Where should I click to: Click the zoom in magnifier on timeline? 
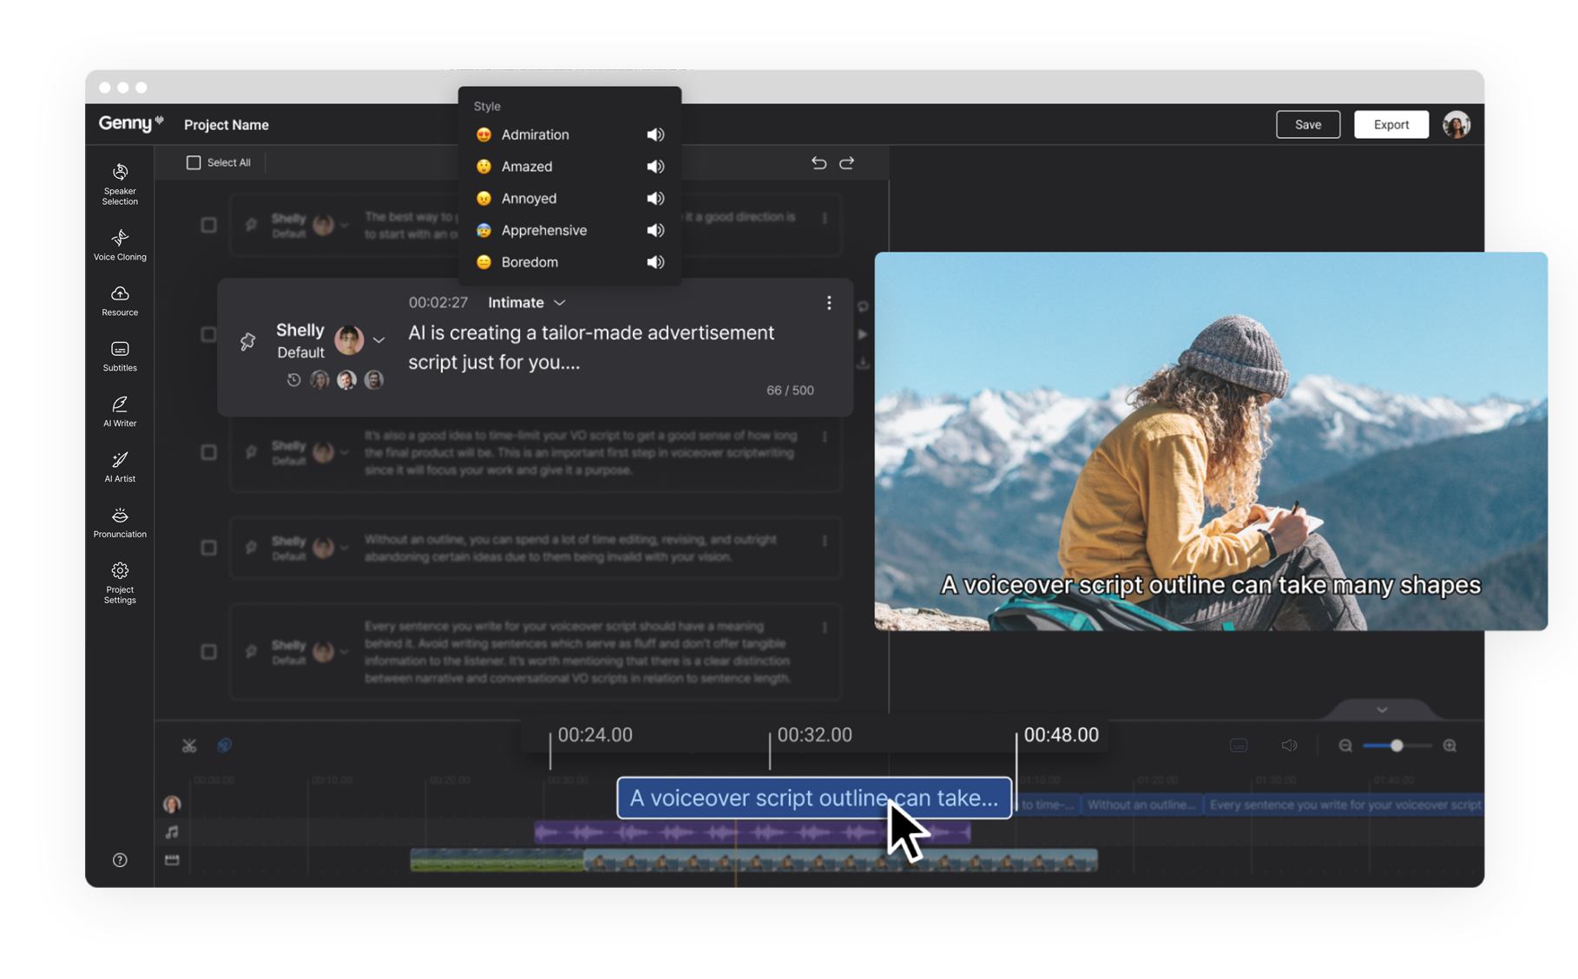point(1450,746)
